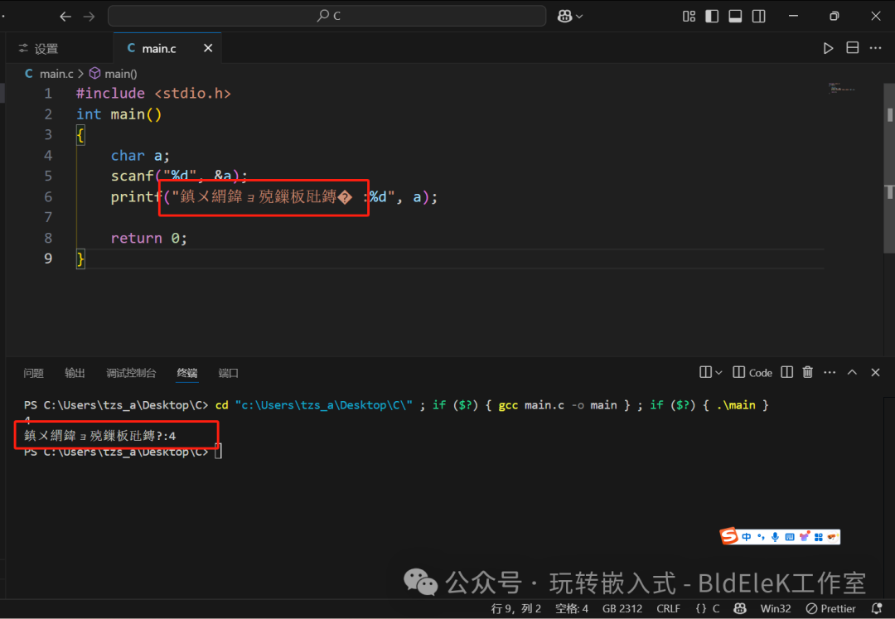Expand the terminal launch profile dropdown

718,373
